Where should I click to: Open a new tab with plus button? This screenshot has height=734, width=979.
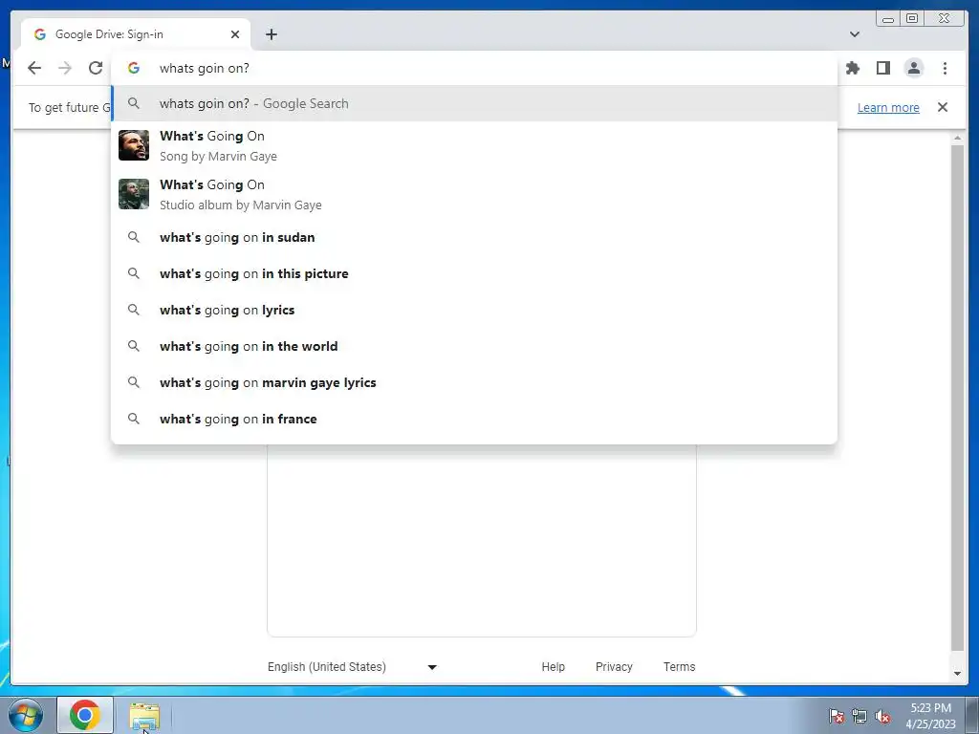point(271,34)
